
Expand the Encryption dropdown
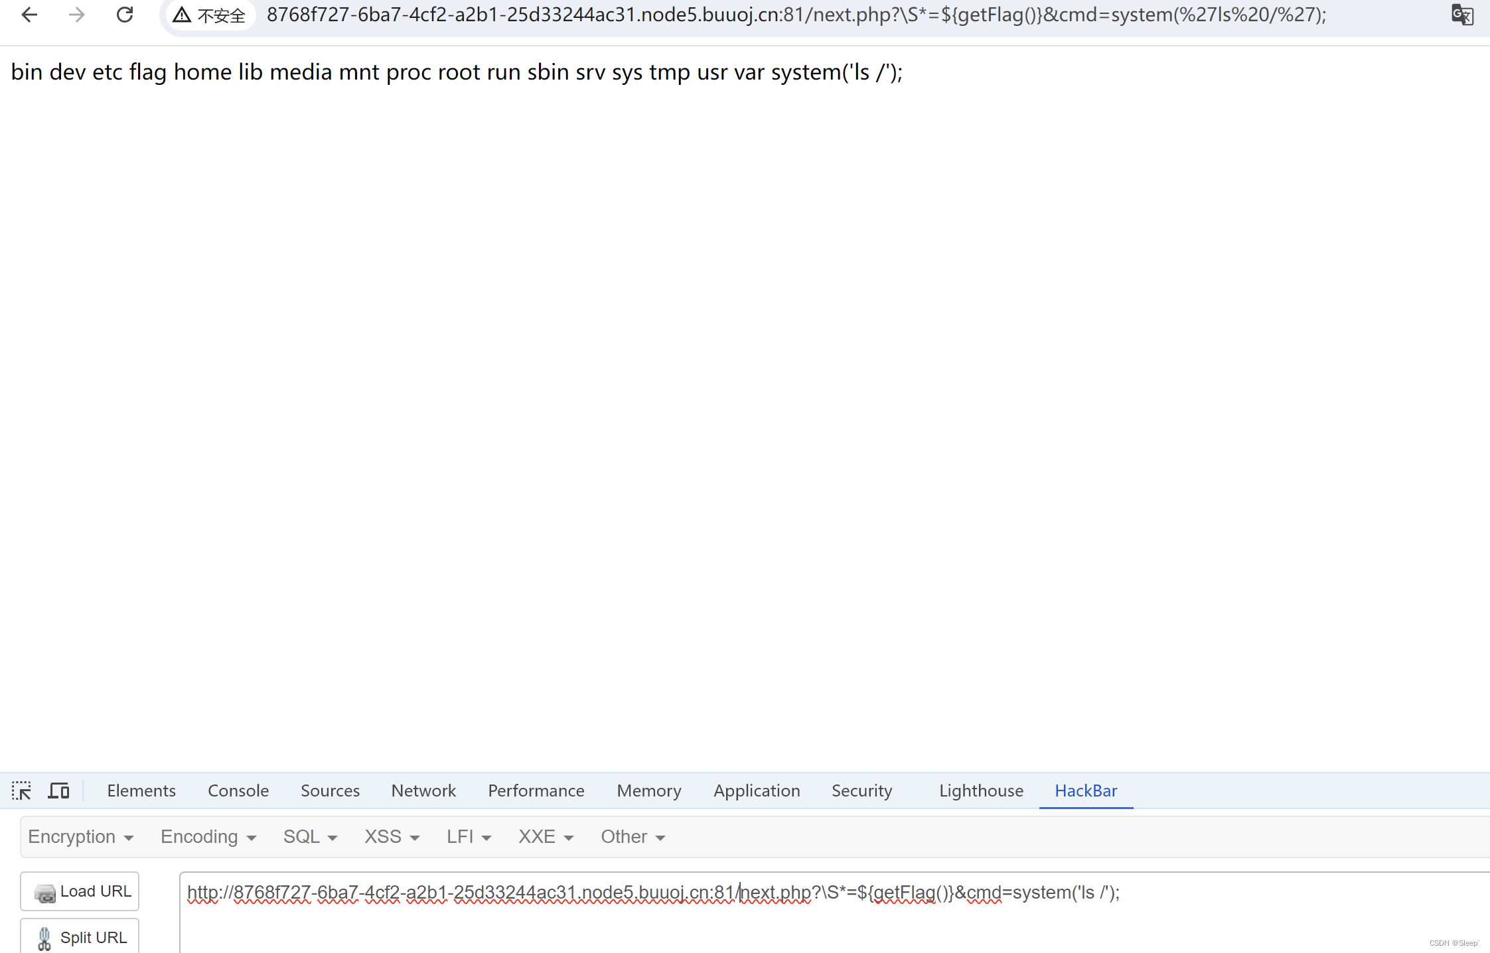click(80, 837)
